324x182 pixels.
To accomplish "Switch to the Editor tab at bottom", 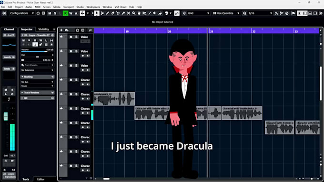I will 40,179.
